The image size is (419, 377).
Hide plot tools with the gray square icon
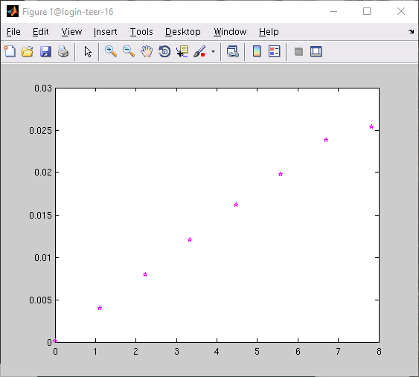point(298,51)
